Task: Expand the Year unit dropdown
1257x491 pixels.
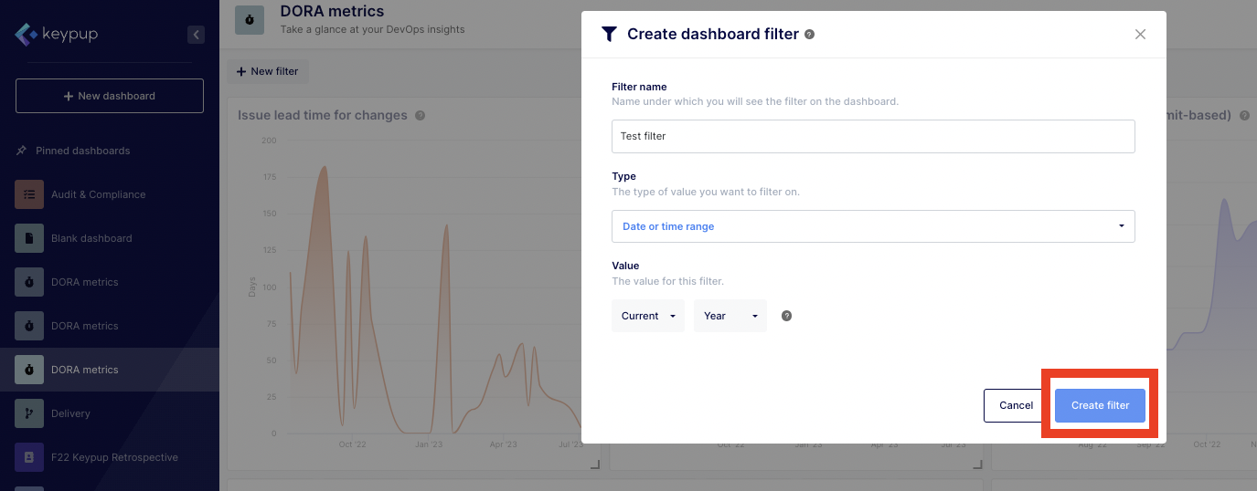Action: (x=730, y=316)
